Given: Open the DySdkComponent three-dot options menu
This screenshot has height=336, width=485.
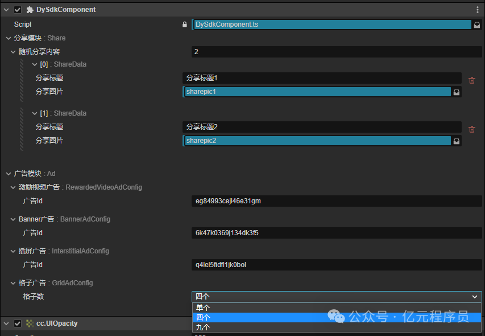Looking at the screenshot, I should click(x=477, y=10).
